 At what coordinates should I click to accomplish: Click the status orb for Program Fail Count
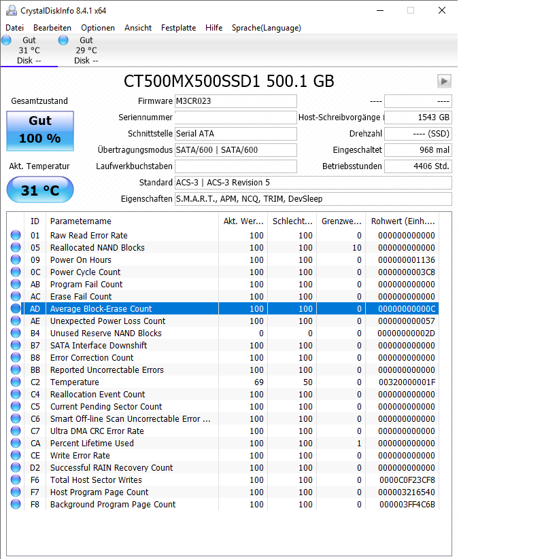16,284
